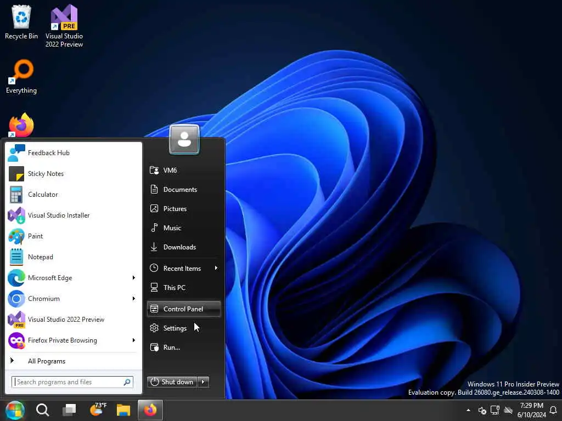
Task: Open Feedback Hub from start menu
Action: point(74,153)
